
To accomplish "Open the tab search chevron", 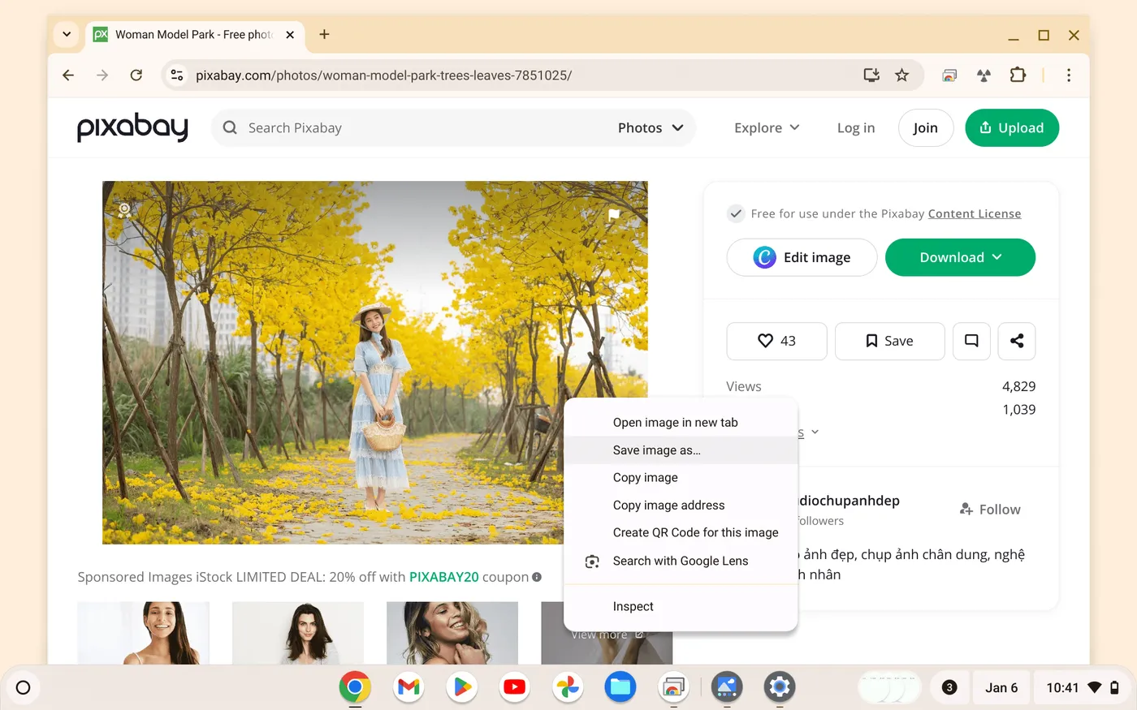I will (67, 34).
